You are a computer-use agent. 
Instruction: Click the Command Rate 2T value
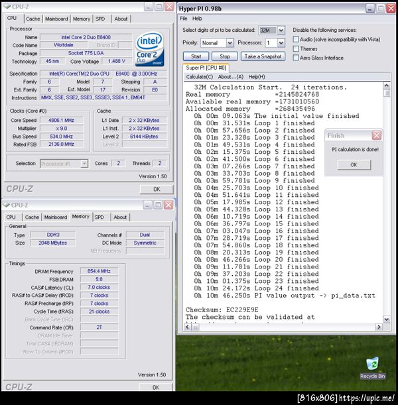click(x=99, y=327)
